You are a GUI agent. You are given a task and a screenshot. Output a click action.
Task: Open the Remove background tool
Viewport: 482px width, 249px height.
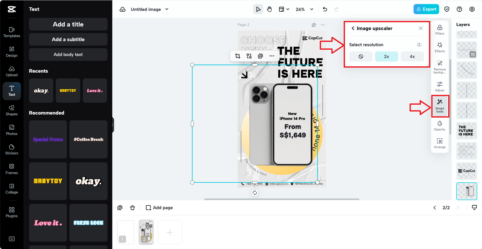coord(439,67)
